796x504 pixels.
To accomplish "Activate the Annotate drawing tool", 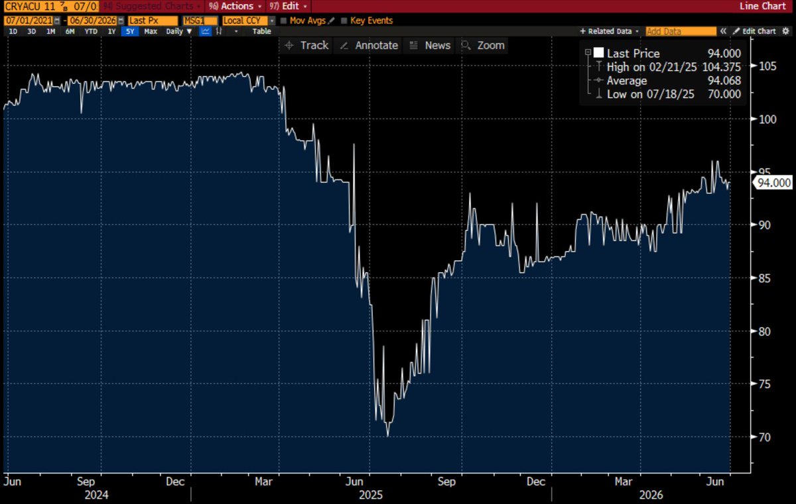I will coord(368,45).
